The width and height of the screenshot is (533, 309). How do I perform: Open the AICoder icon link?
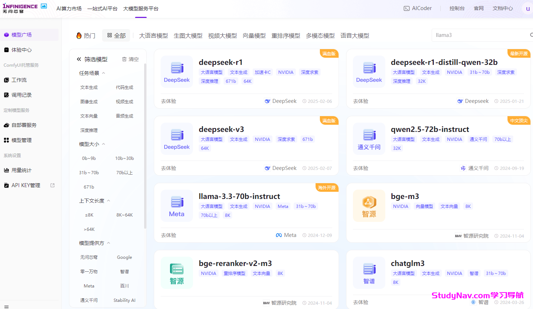[x=406, y=8]
